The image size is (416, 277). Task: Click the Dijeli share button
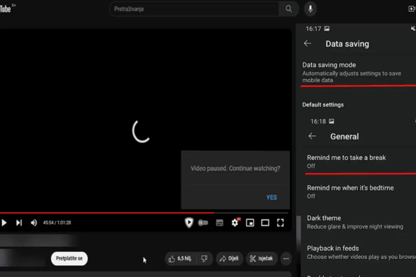(229, 258)
